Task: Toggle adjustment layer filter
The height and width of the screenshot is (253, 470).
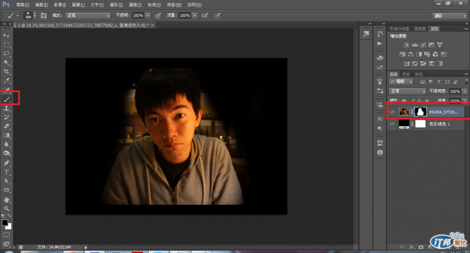Action: [x=431, y=82]
